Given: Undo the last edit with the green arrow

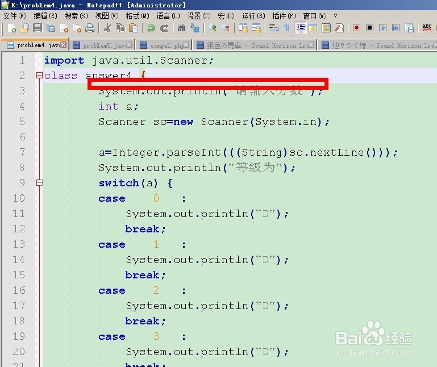Looking at the screenshot, I should tap(151, 28).
